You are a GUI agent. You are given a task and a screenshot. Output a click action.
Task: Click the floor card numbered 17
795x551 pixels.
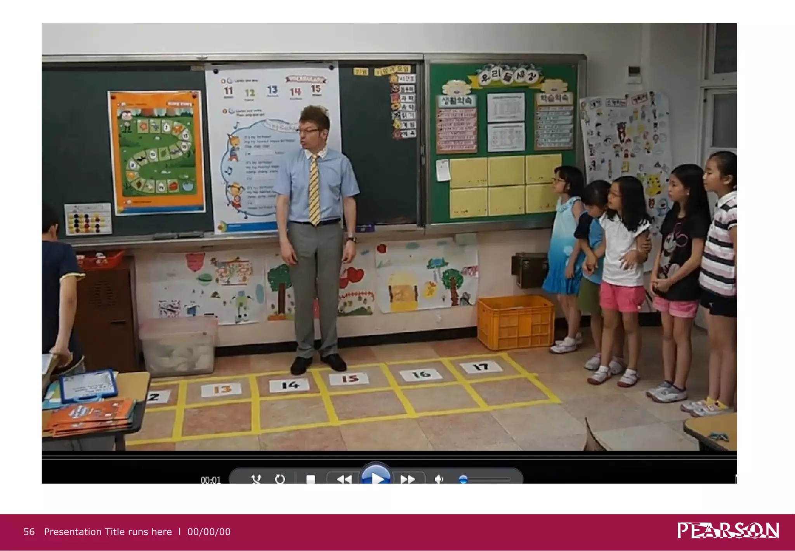(x=480, y=367)
